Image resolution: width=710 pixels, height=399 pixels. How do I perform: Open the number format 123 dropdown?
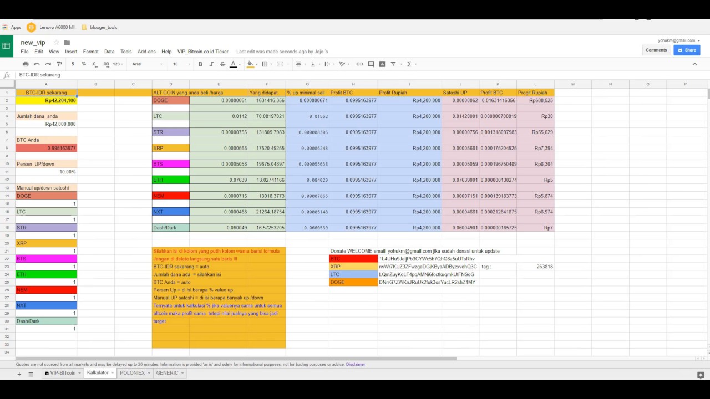pos(118,64)
